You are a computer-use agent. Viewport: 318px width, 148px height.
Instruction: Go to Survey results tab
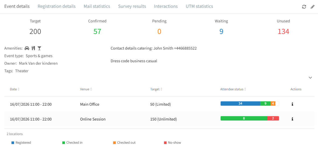tap(132, 6)
